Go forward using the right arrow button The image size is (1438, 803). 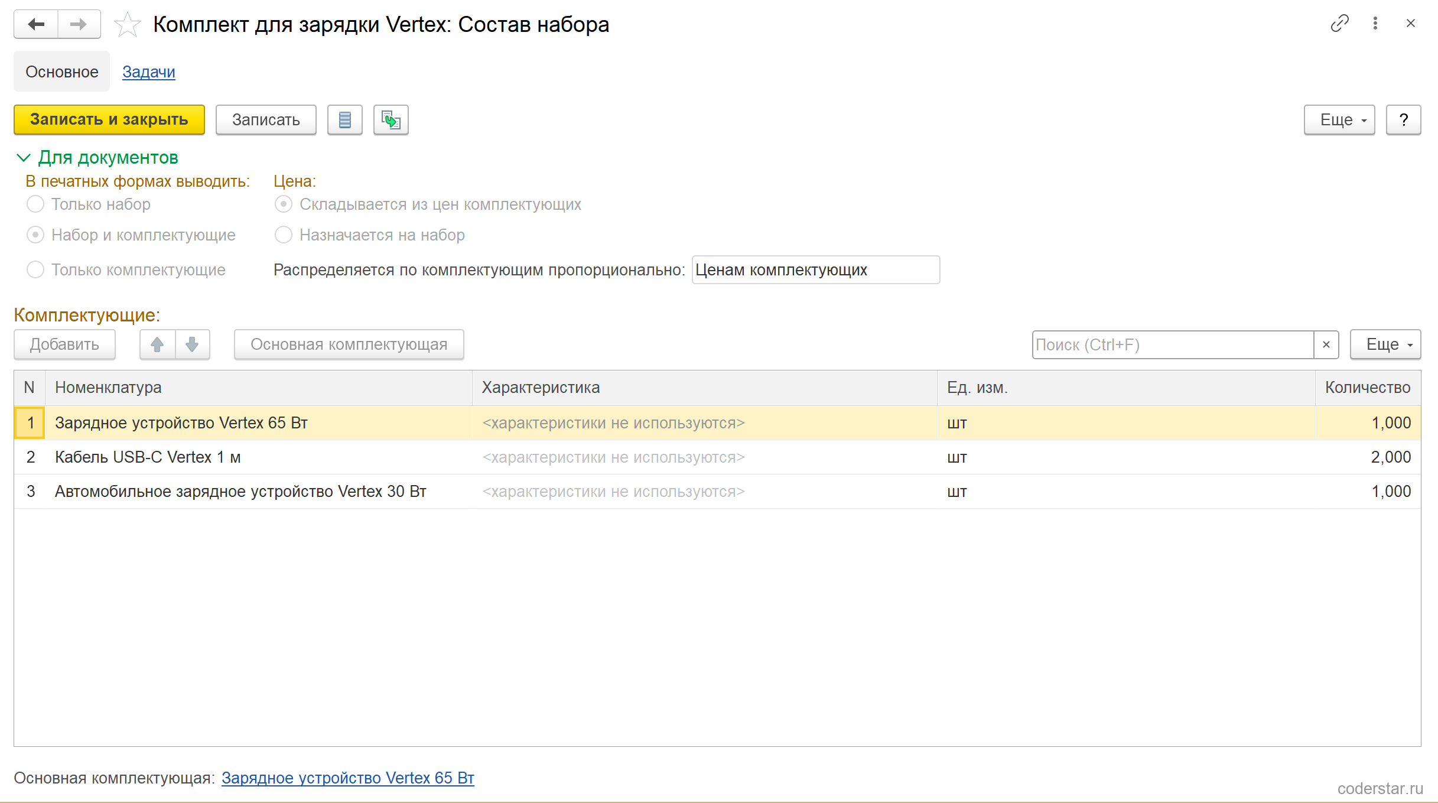(x=79, y=24)
